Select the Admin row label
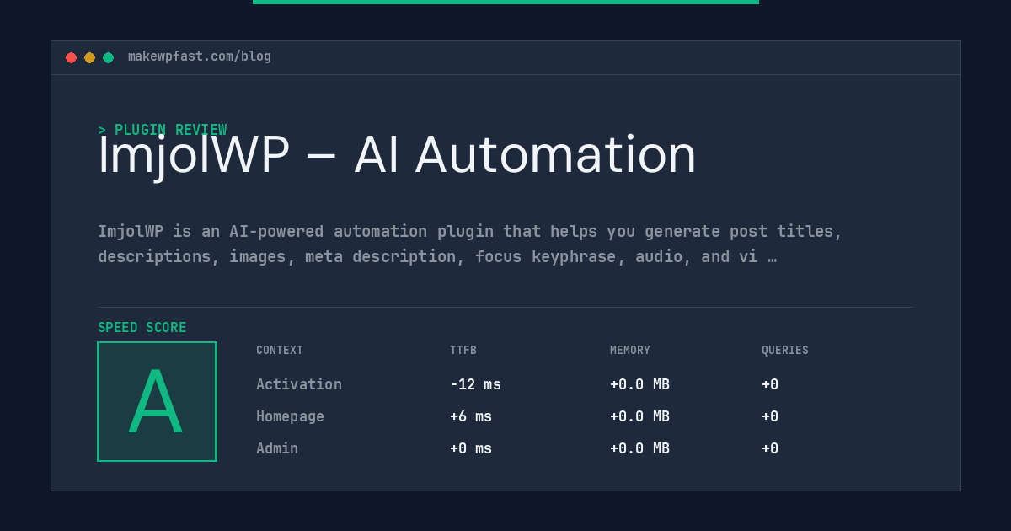Image resolution: width=1011 pixels, height=531 pixels. point(277,448)
